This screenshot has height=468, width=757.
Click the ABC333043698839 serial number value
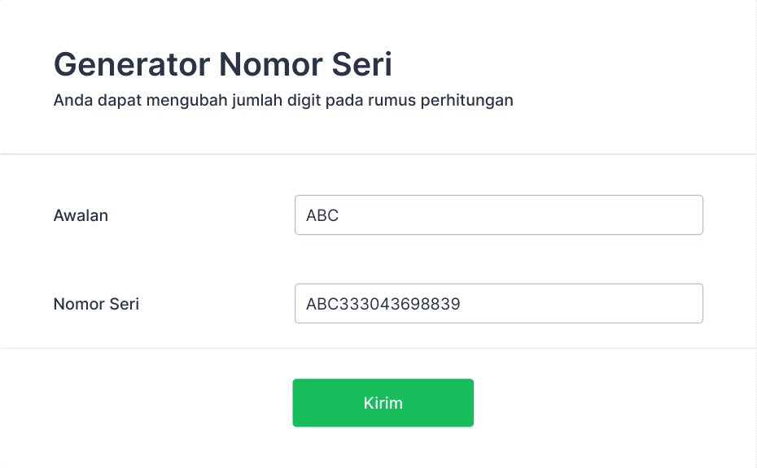(x=383, y=305)
